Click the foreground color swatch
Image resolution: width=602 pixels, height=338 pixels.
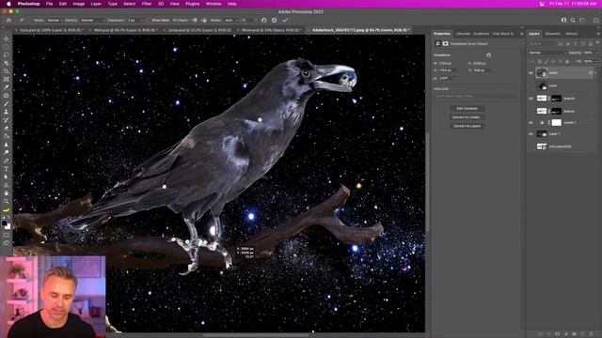(4, 223)
